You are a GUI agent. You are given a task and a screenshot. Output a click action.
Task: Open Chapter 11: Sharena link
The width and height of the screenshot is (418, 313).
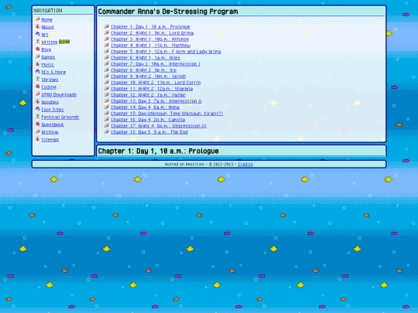click(152, 89)
